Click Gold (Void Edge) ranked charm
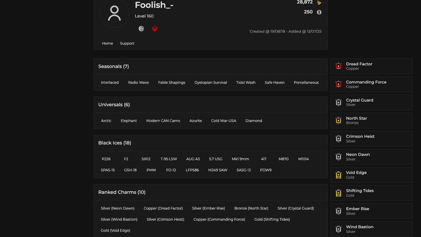421x237 pixels. coord(115,230)
